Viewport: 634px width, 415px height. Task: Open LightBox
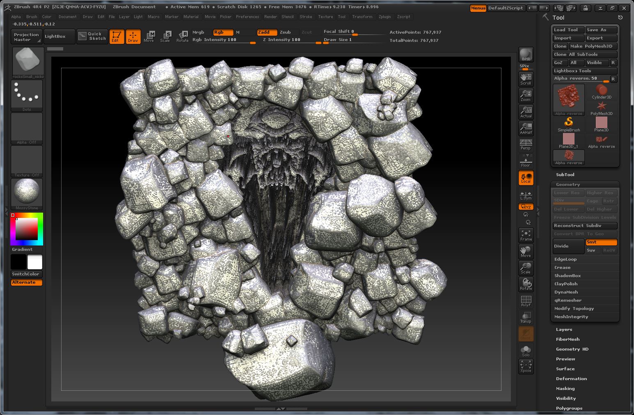coord(59,36)
